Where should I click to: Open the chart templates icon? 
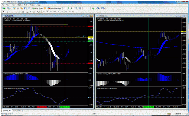[103, 8]
